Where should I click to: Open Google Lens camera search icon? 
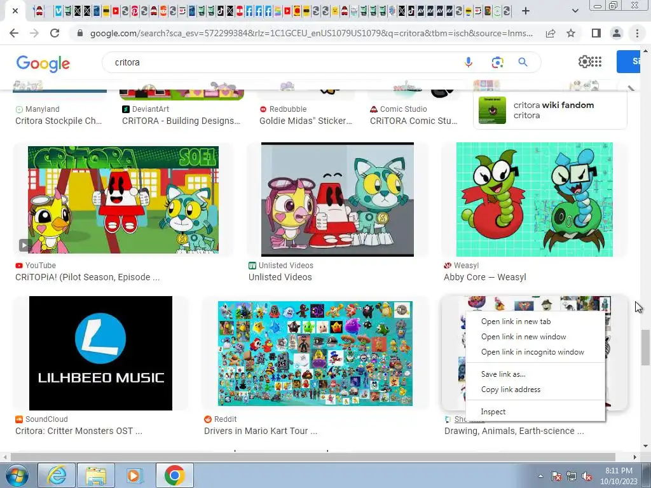(x=497, y=62)
